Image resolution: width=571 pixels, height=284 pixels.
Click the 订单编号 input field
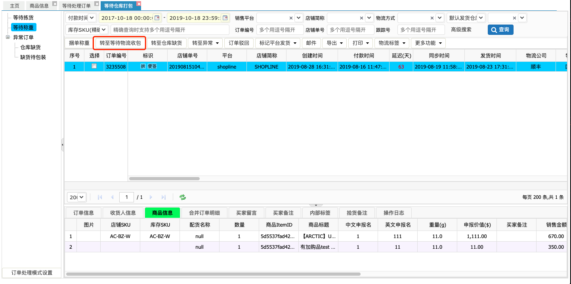coord(280,30)
